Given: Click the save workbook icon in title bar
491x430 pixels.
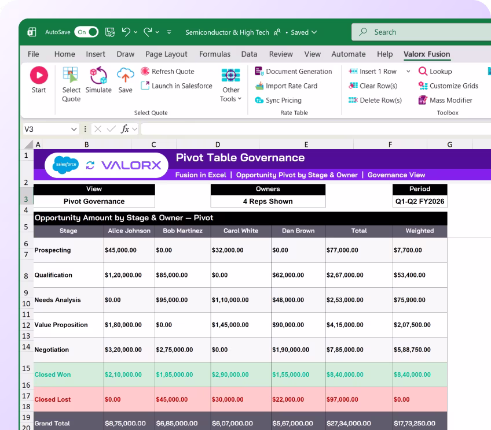Looking at the screenshot, I should (x=110, y=32).
